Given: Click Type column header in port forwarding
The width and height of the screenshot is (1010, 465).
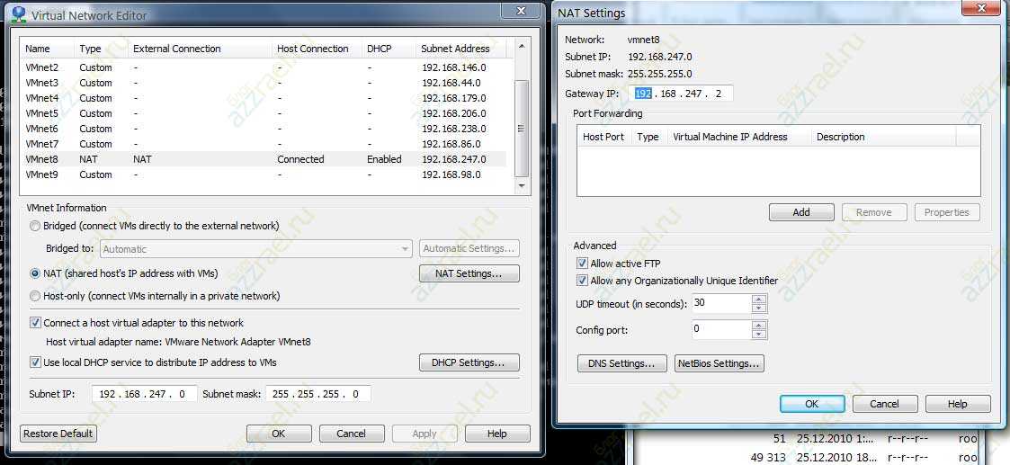Looking at the screenshot, I should point(648,137).
